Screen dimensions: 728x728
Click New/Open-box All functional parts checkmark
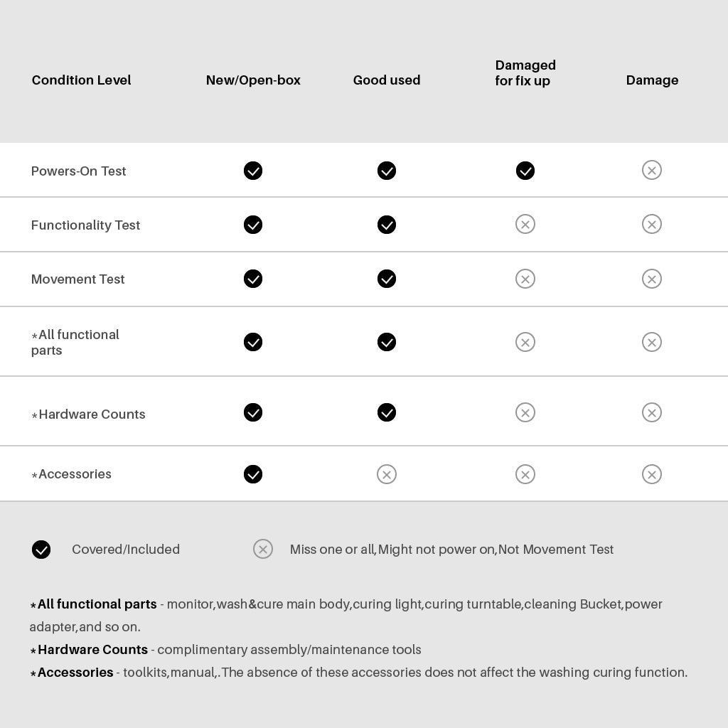[253, 342]
